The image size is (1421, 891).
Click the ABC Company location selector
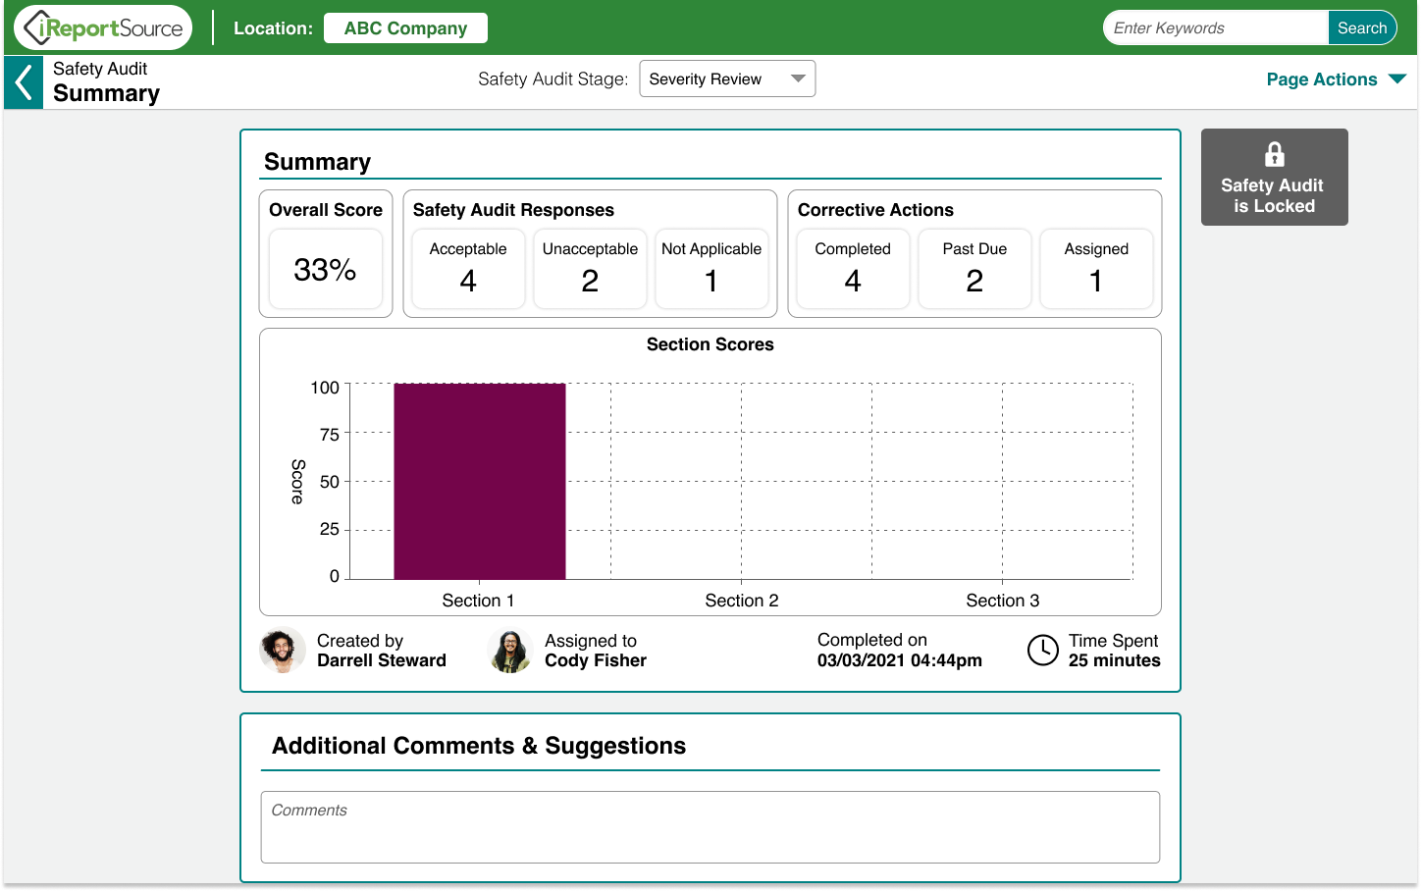pos(405,28)
